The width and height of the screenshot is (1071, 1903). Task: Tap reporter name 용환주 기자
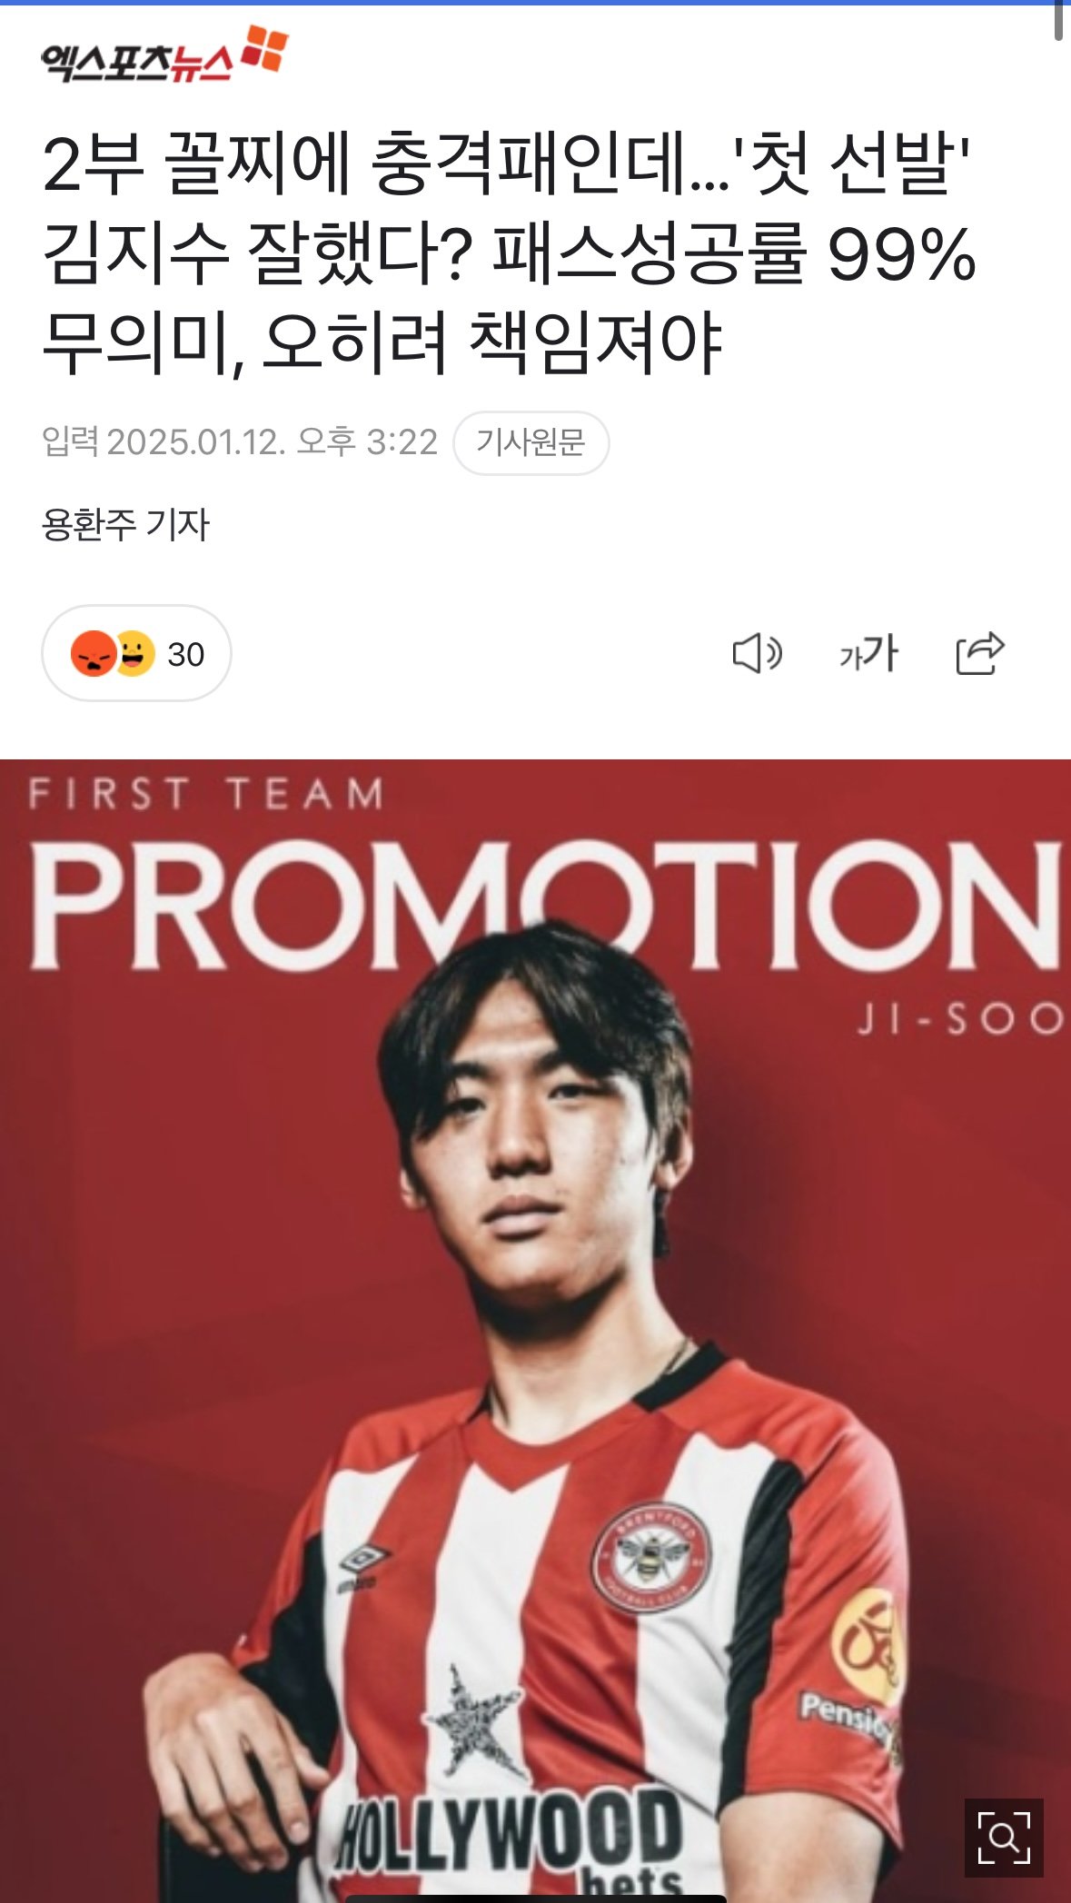coord(125,524)
